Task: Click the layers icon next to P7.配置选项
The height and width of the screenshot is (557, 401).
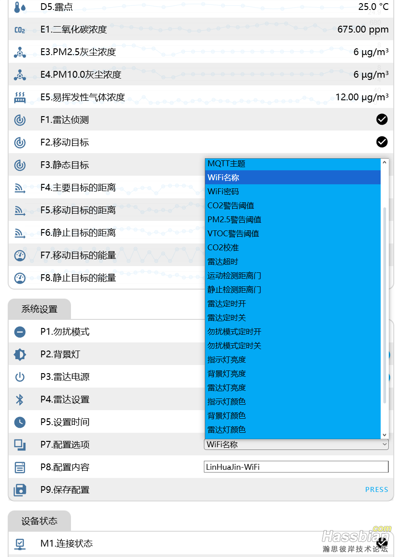Action: 20,445
